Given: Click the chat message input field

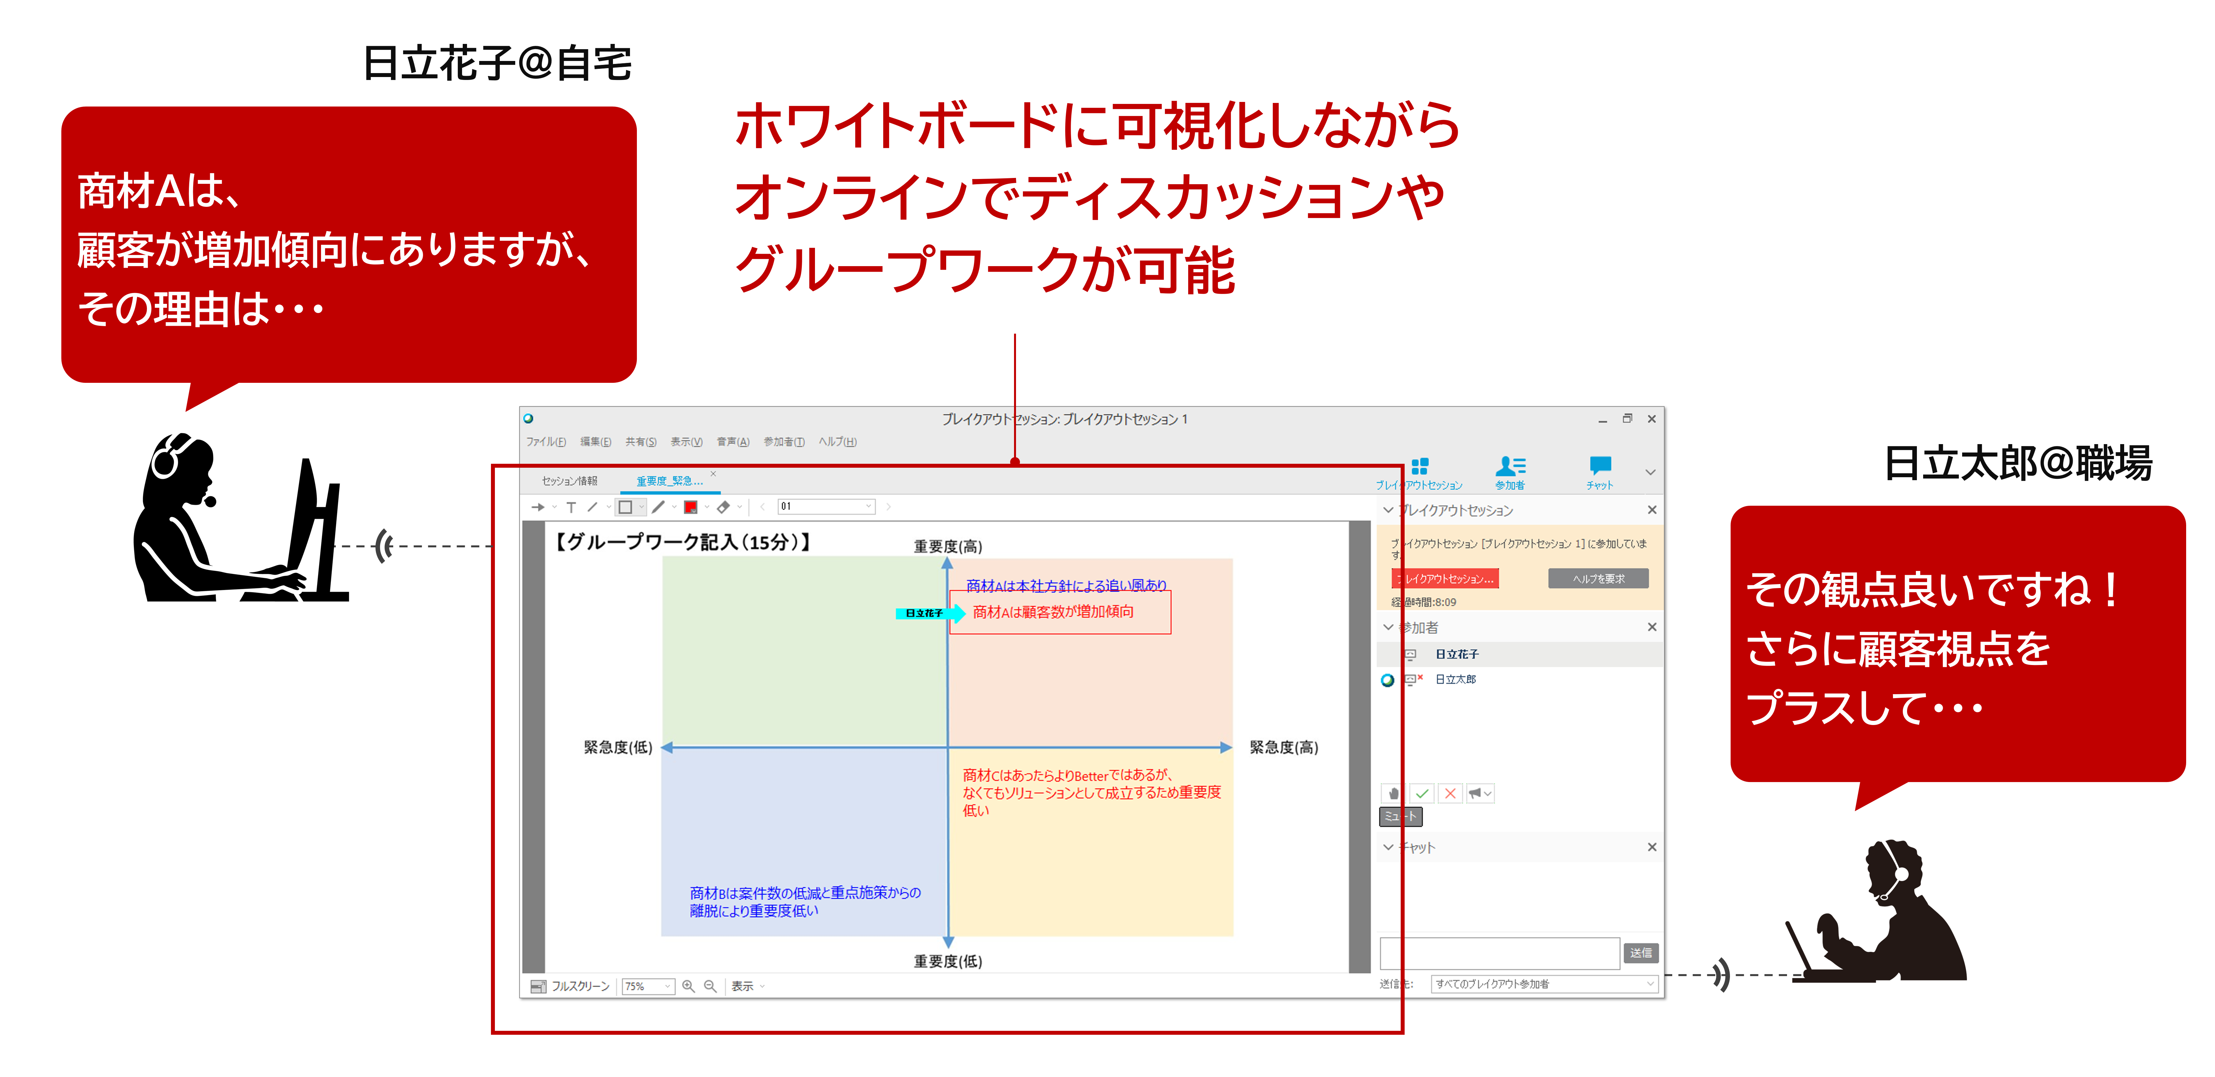Looking at the screenshot, I should point(1500,954).
